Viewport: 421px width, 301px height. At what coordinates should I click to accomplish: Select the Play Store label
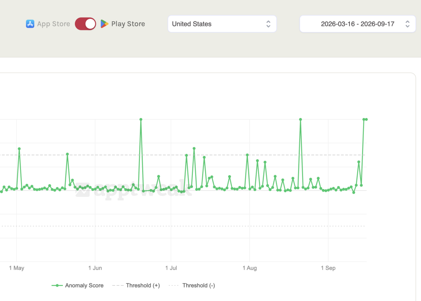[x=128, y=24]
